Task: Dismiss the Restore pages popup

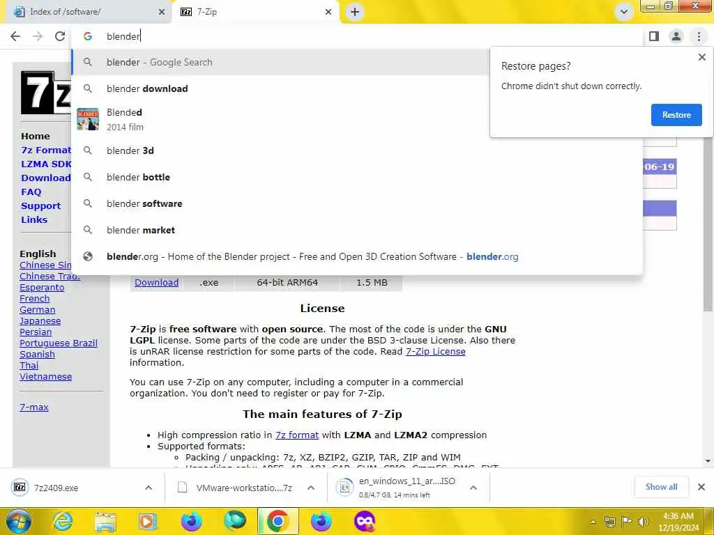Action: [x=701, y=57]
